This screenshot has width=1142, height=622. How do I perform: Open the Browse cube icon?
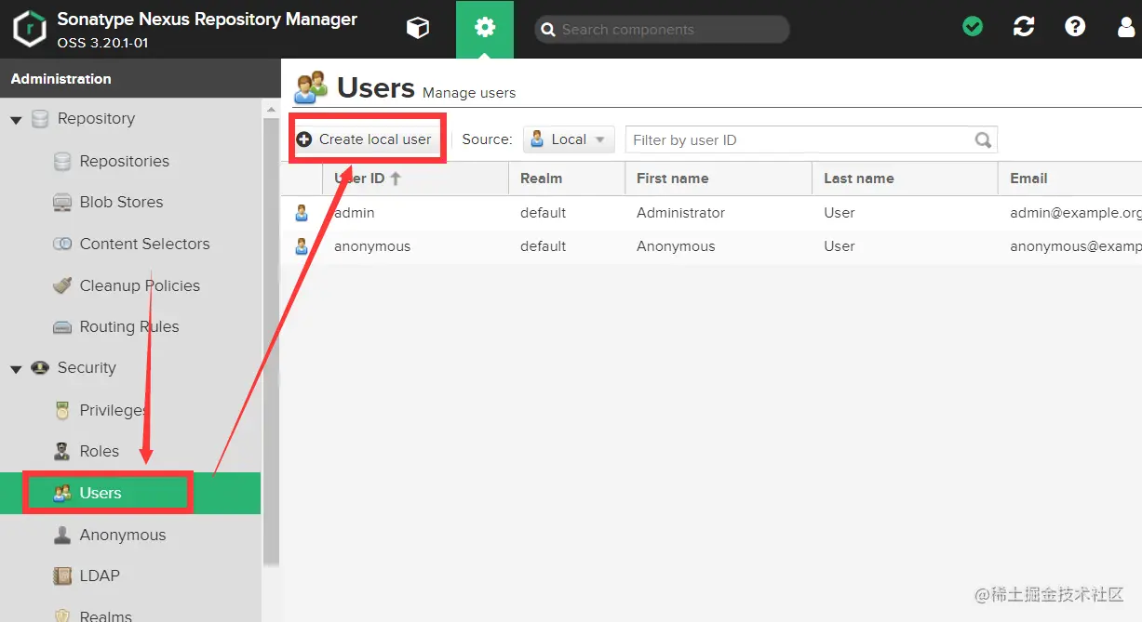pos(418,29)
